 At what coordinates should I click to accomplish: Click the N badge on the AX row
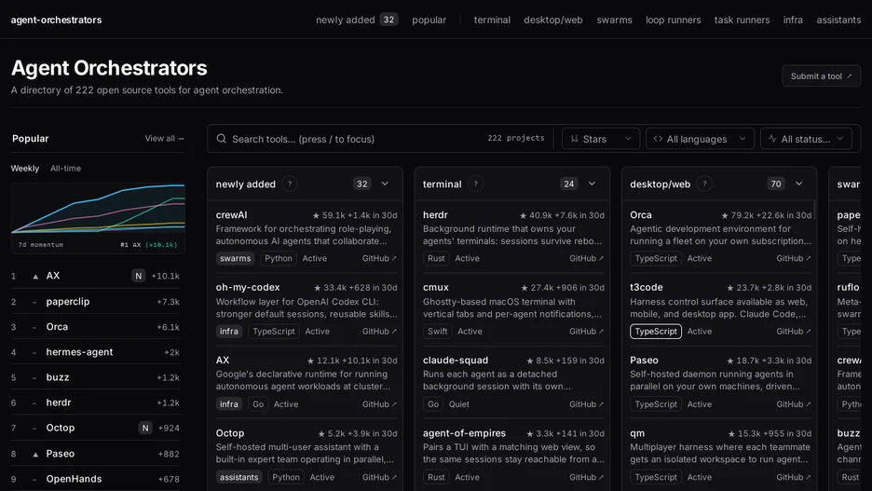coord(139,276)
